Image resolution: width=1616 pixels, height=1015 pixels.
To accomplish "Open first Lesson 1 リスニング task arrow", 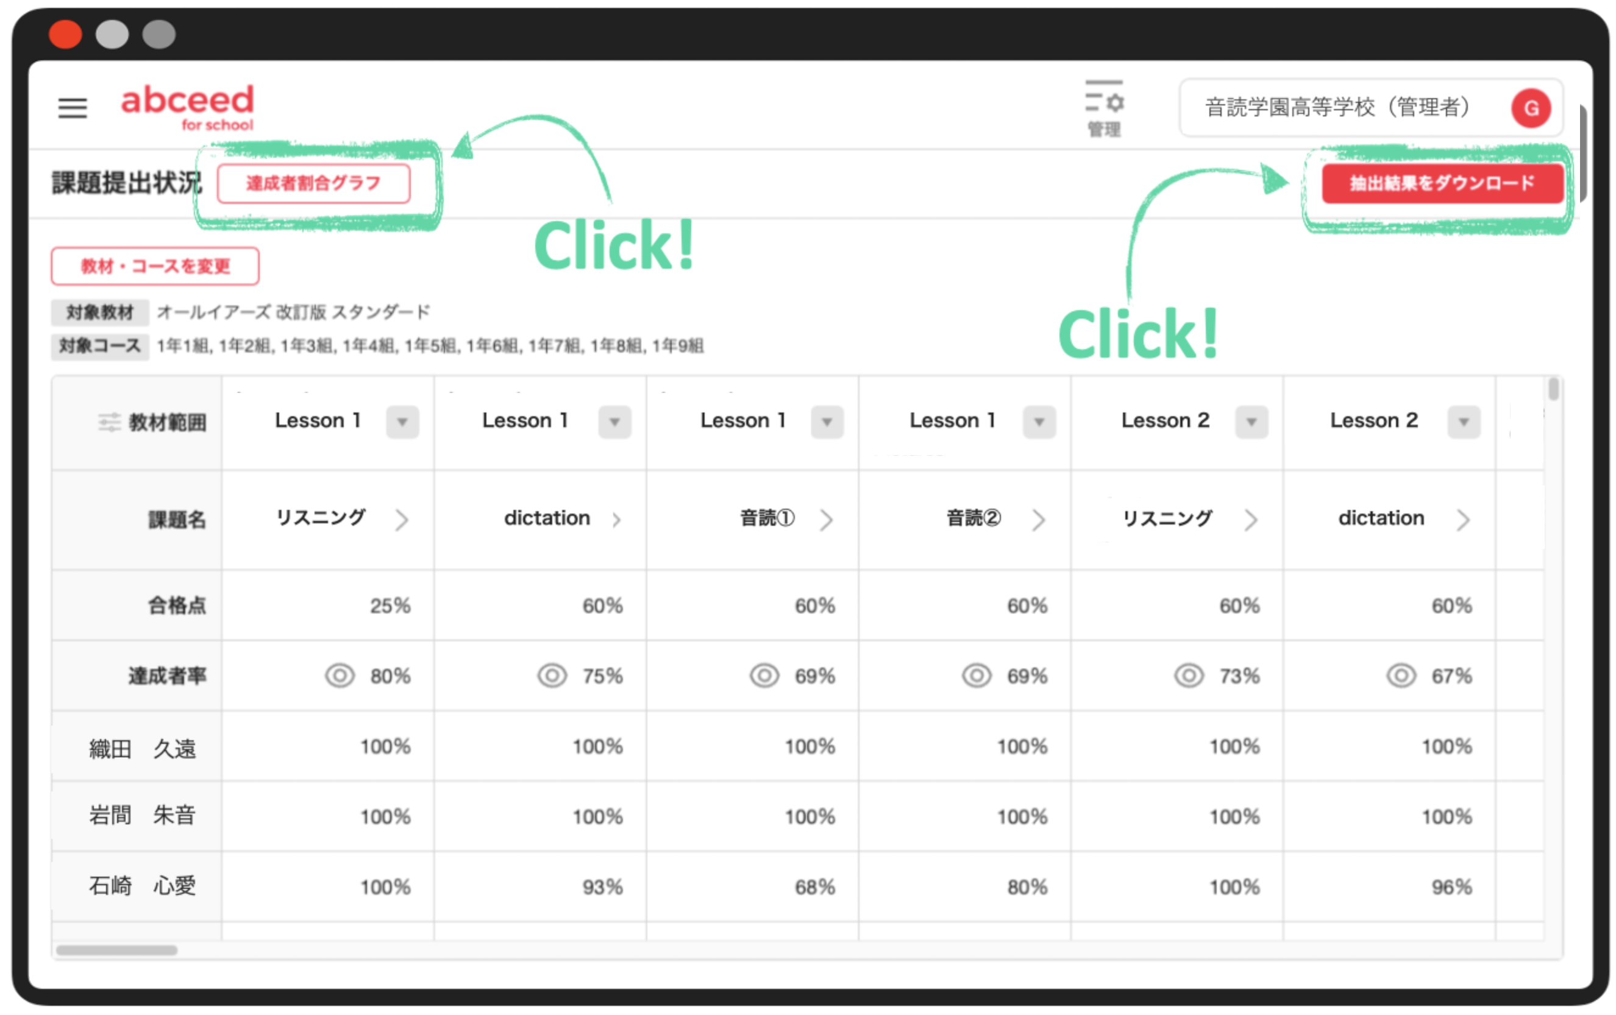I will (x=401, y=520).
